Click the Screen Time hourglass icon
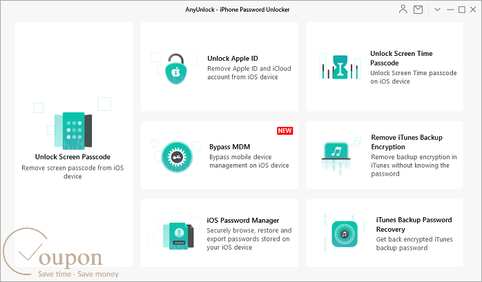 point(340,67)
